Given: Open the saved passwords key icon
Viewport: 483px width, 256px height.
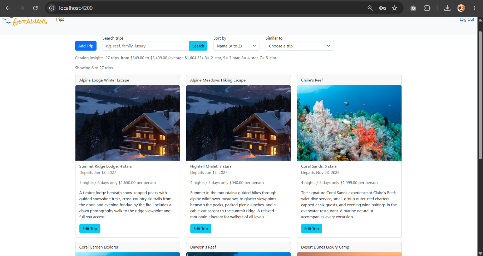Looking at the screenshot, I should (382, 8).
